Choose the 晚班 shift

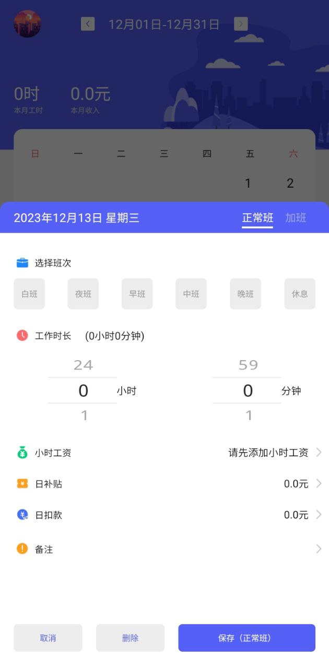[245, 294]
